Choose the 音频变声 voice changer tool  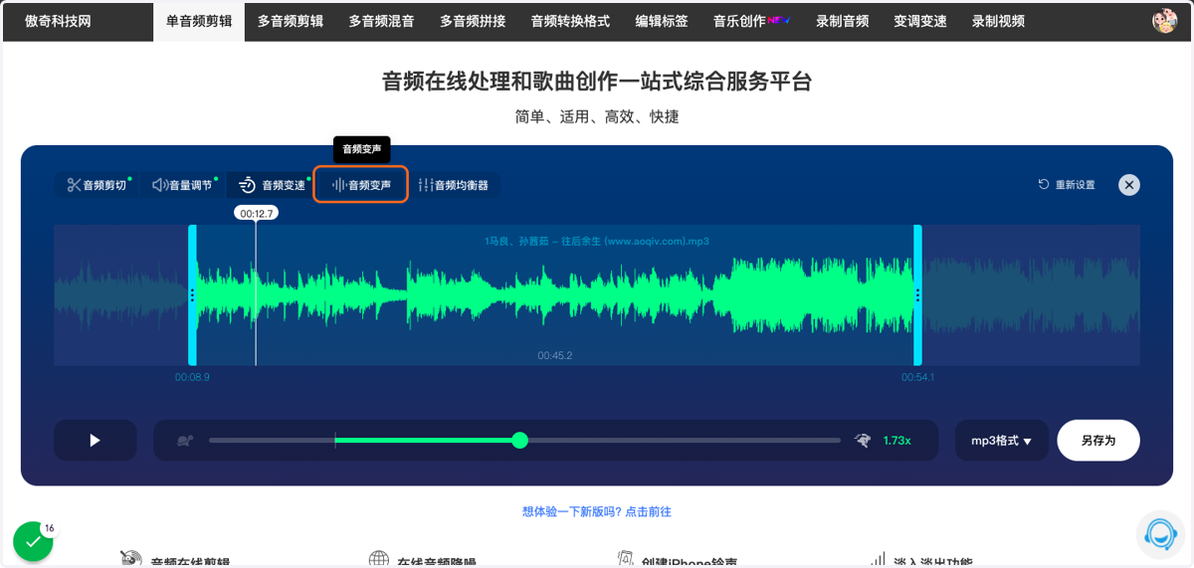point(361,185)
